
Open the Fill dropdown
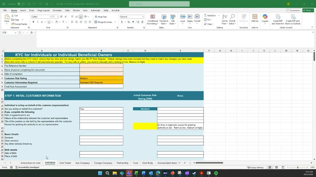(x=208, y=20)
